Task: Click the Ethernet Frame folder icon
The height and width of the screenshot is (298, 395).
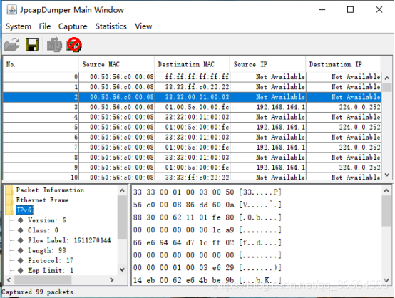Action: click(x=9, y=200)
